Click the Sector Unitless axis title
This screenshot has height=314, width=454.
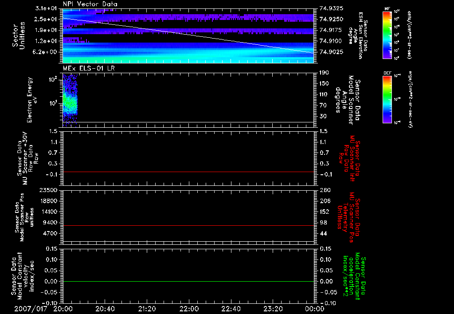[18, 35]
